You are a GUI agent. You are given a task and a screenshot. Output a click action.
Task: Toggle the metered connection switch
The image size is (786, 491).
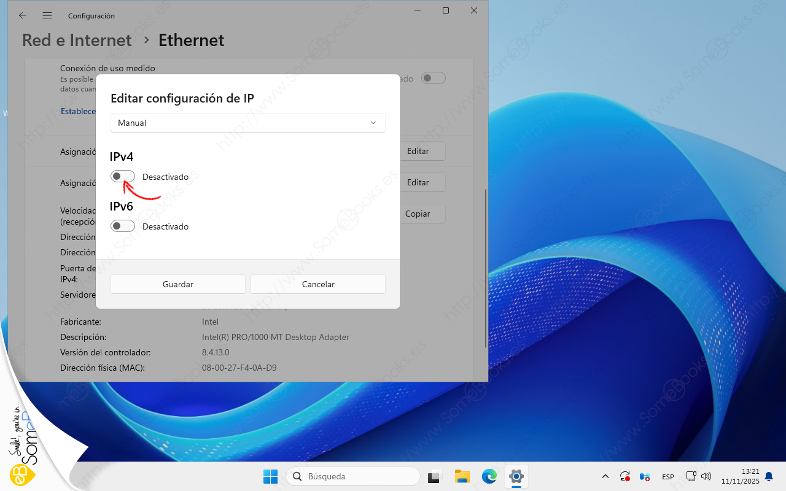click(433, 78)
